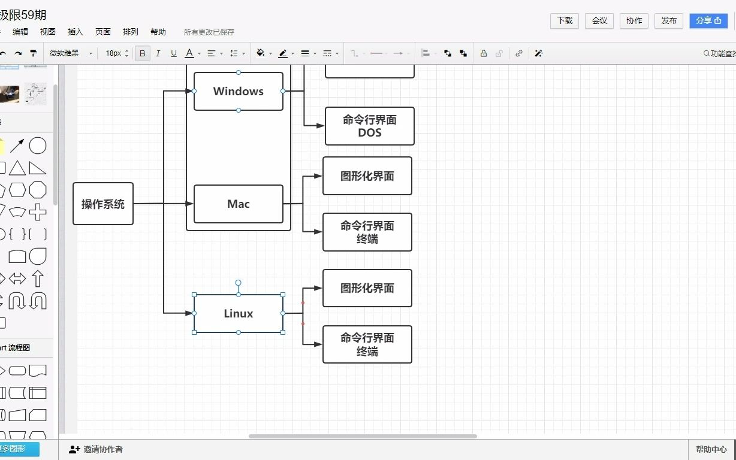Expand the font color dropdown arrow
The height and width of the screenshot is (460, 736).
[198, 53]
